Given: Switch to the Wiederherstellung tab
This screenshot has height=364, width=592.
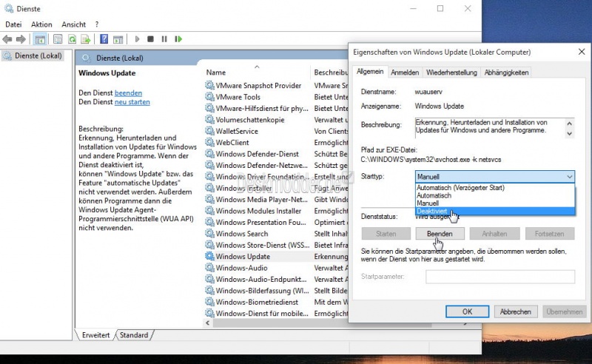Looking at the screenshot, I should 451,73.
